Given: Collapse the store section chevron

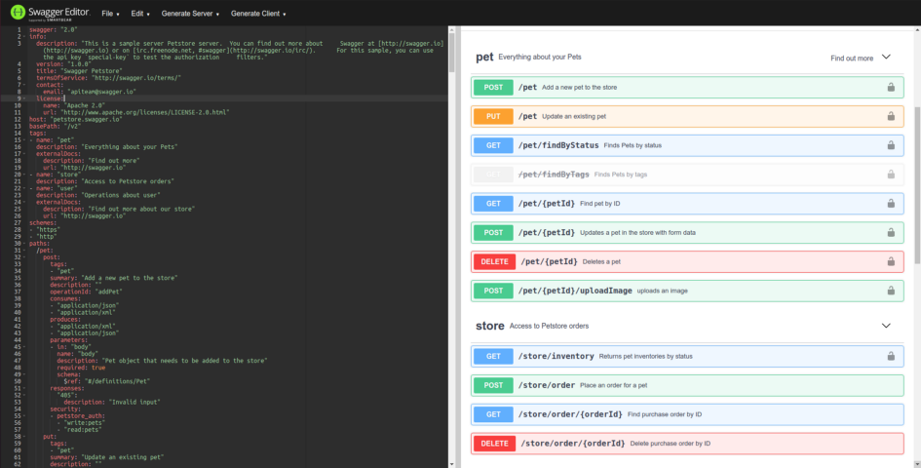Looking at the screenshot, I should tap(886, 326).
